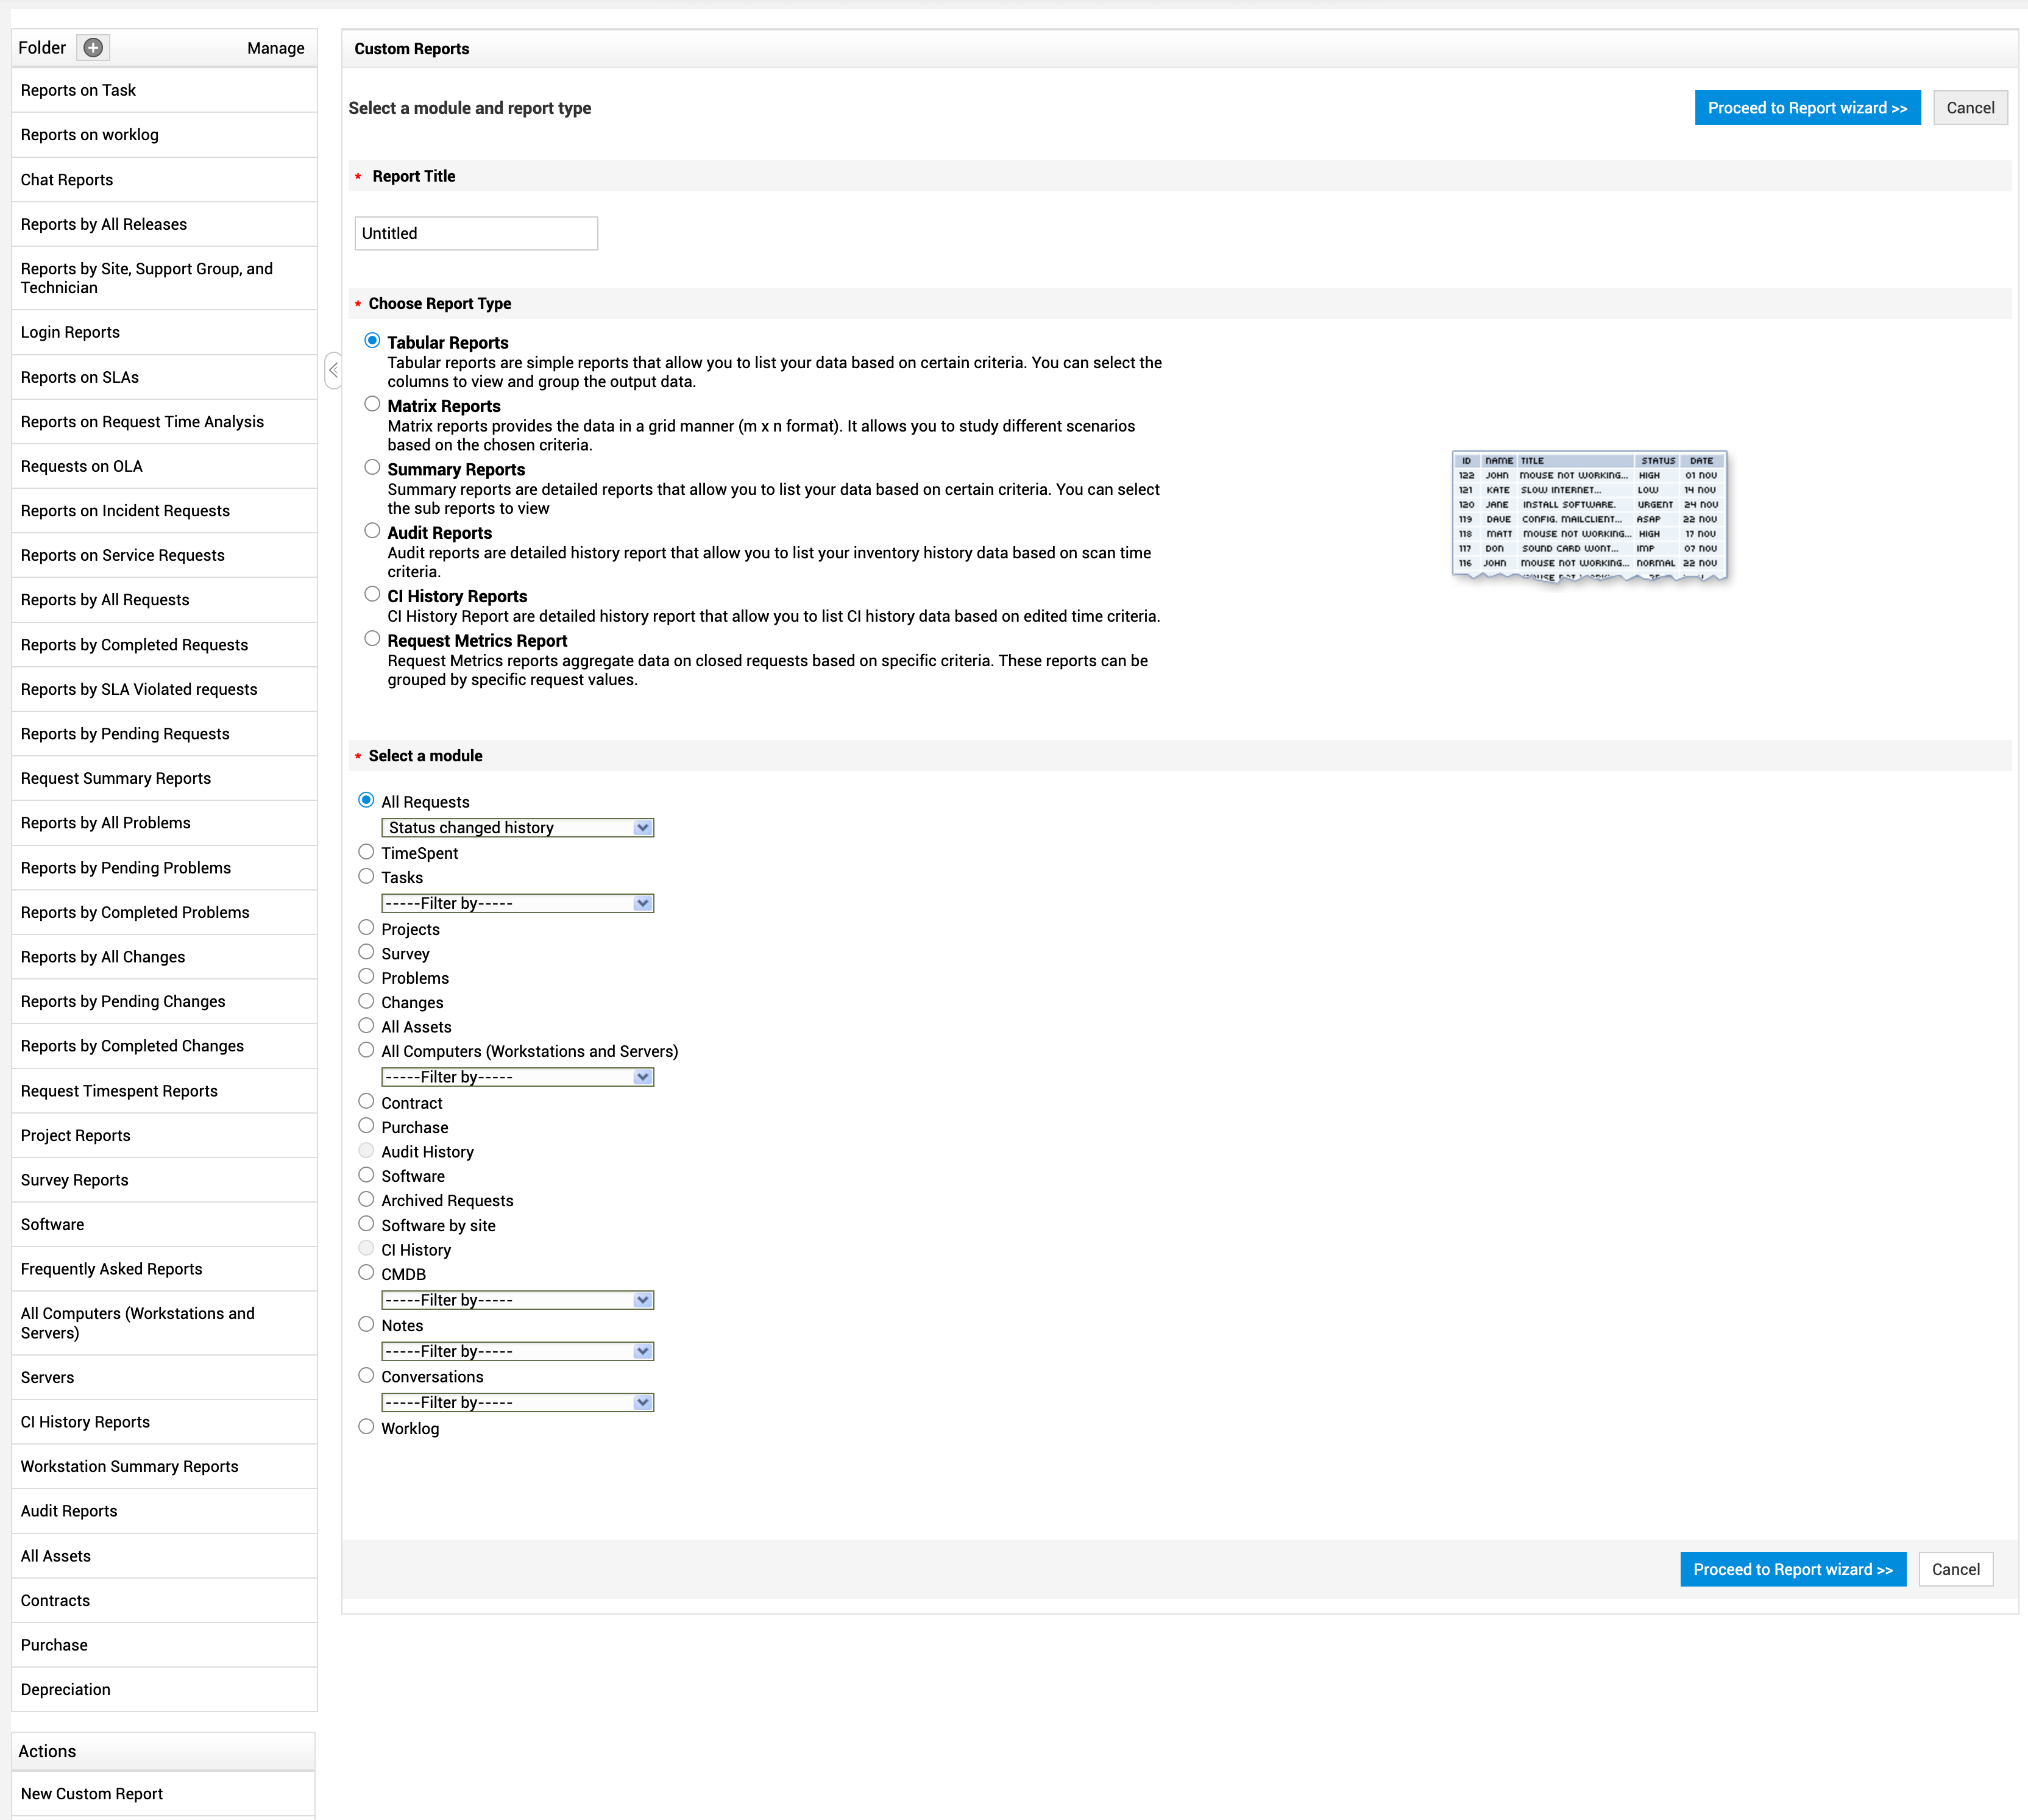The height and width of the screenshot is (1820, 2028).
Task: Click New Custom Report under Actions
Action: [91, 1793]
